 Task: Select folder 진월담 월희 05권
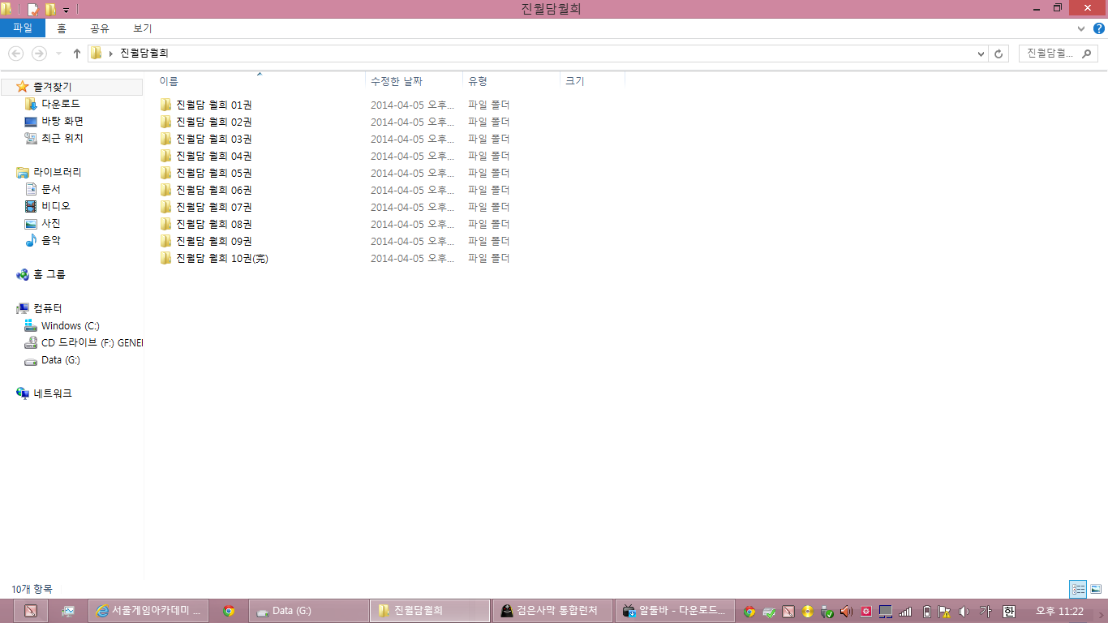(x=213, y=173)
